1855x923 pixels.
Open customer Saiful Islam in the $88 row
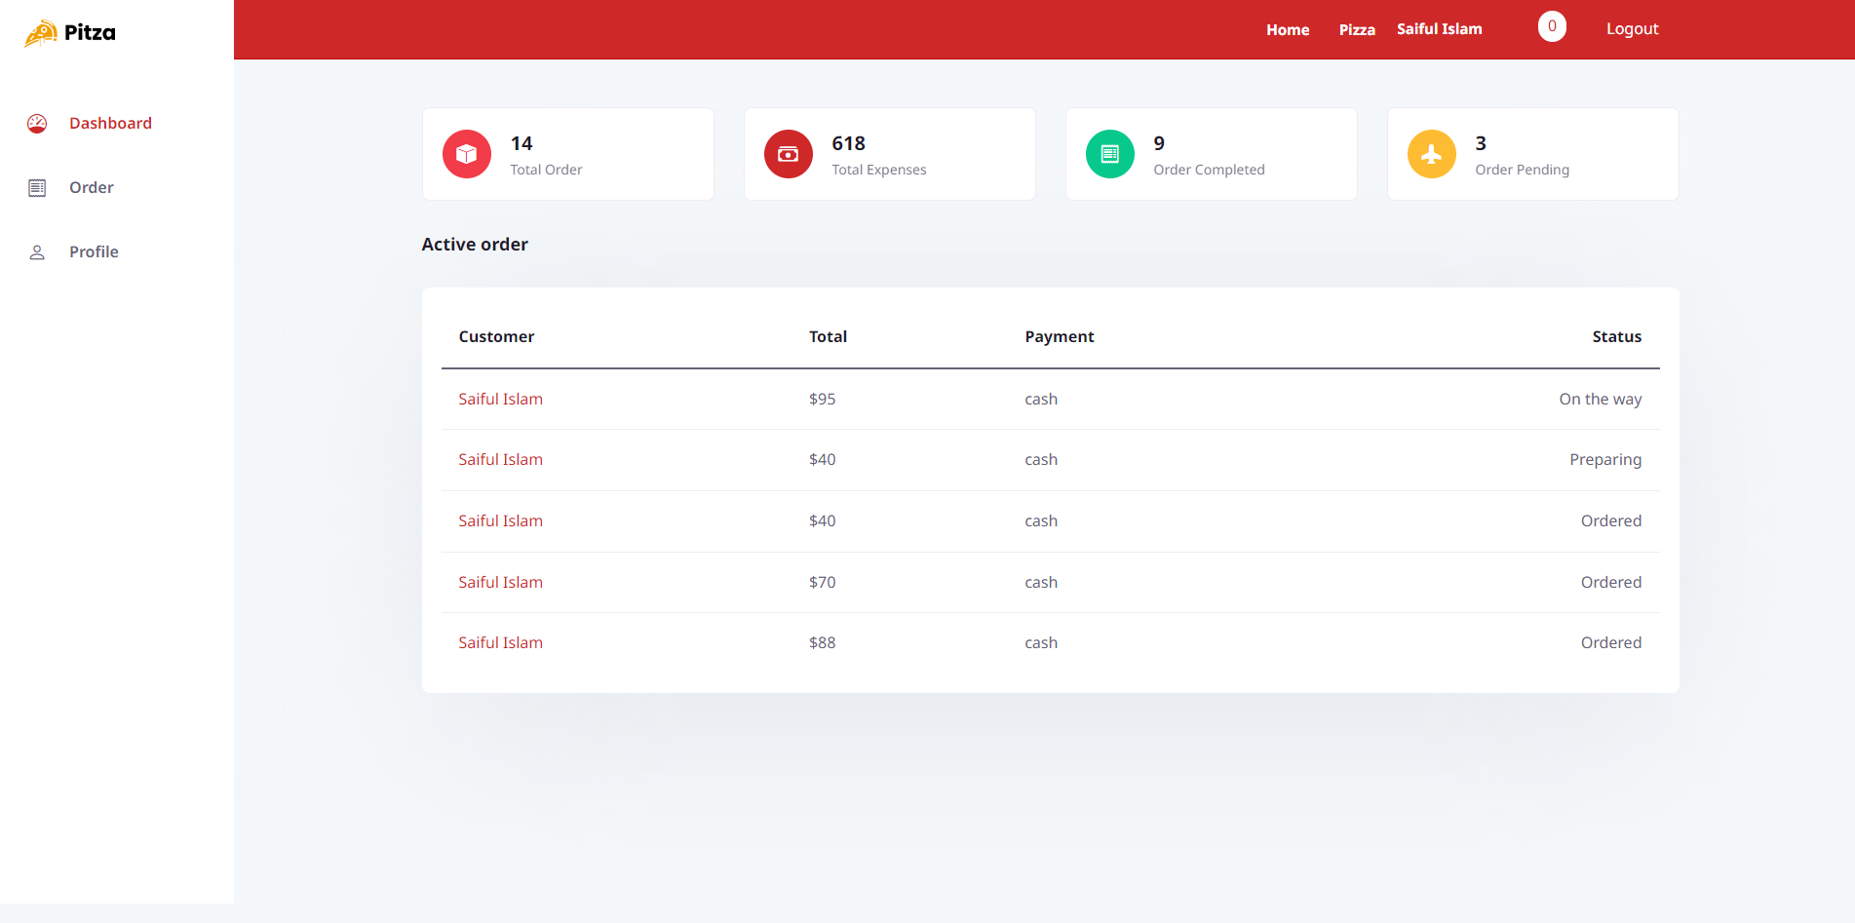pyautogui.click(x=500, y=642)
